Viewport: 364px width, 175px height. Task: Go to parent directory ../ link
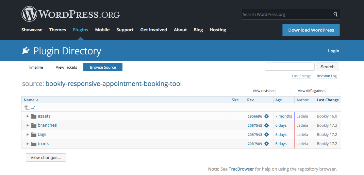click(x=33, y=108)
